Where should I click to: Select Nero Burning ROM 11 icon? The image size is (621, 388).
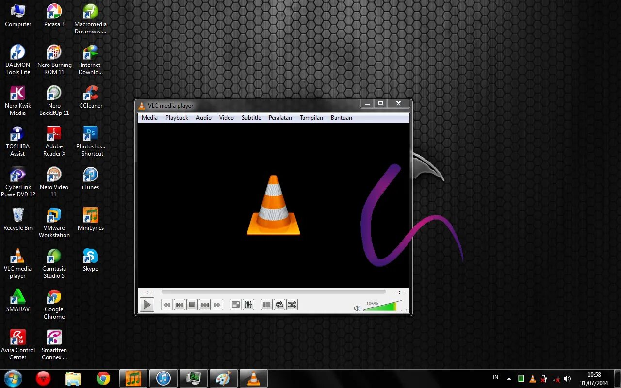pos(54,60)
